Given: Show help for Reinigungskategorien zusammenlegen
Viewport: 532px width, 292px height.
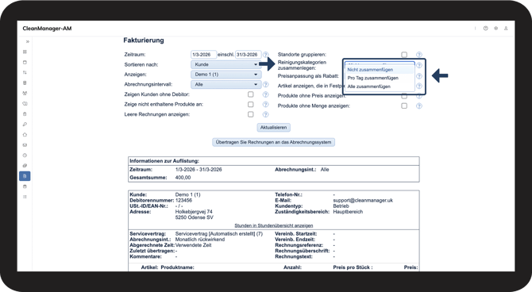Looking at the screenshot, I should tap(419, 65).
